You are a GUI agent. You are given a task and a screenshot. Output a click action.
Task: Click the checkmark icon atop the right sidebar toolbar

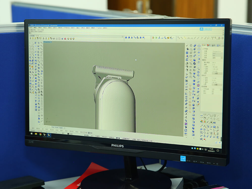[x=187, y=45]
